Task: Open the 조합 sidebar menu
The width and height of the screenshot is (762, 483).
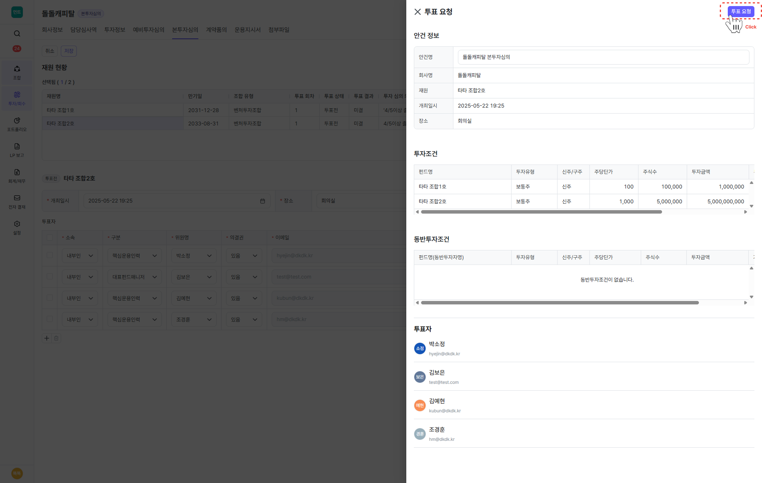Action: pos(17,73)
